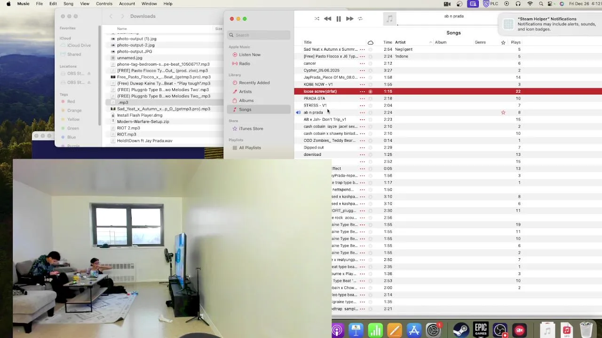The width and height of the screenshot is (602, 338).
Task: Select artist 'Negligent' in the song list
Action: (x=404, y=49)
